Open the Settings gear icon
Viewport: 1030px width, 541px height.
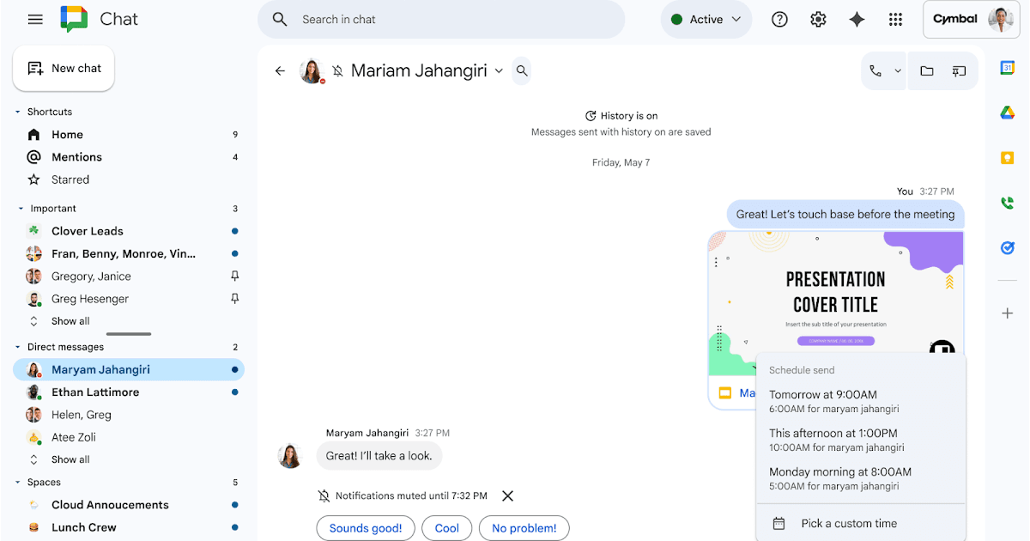pos(818,20)
